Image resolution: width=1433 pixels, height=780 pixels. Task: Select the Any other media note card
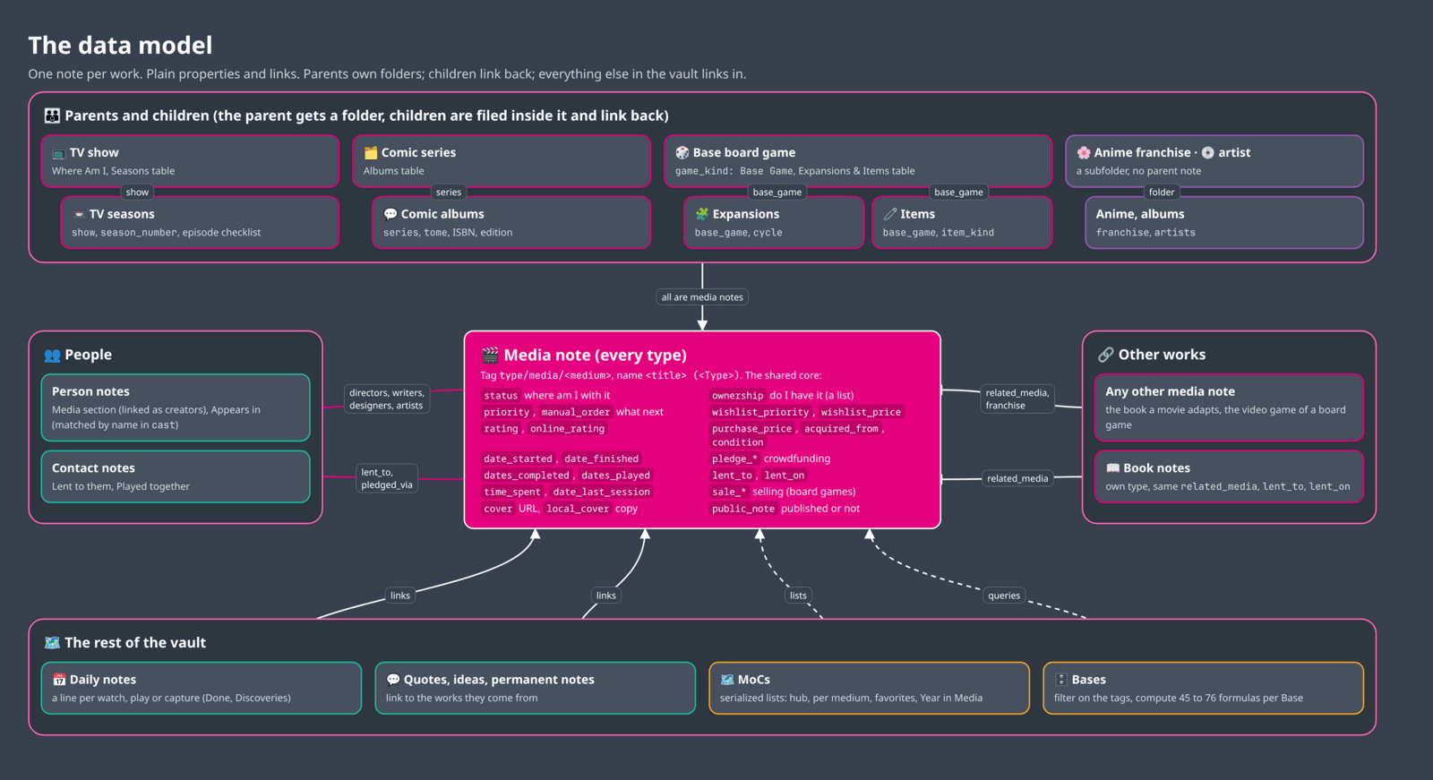coord(1229,407)
